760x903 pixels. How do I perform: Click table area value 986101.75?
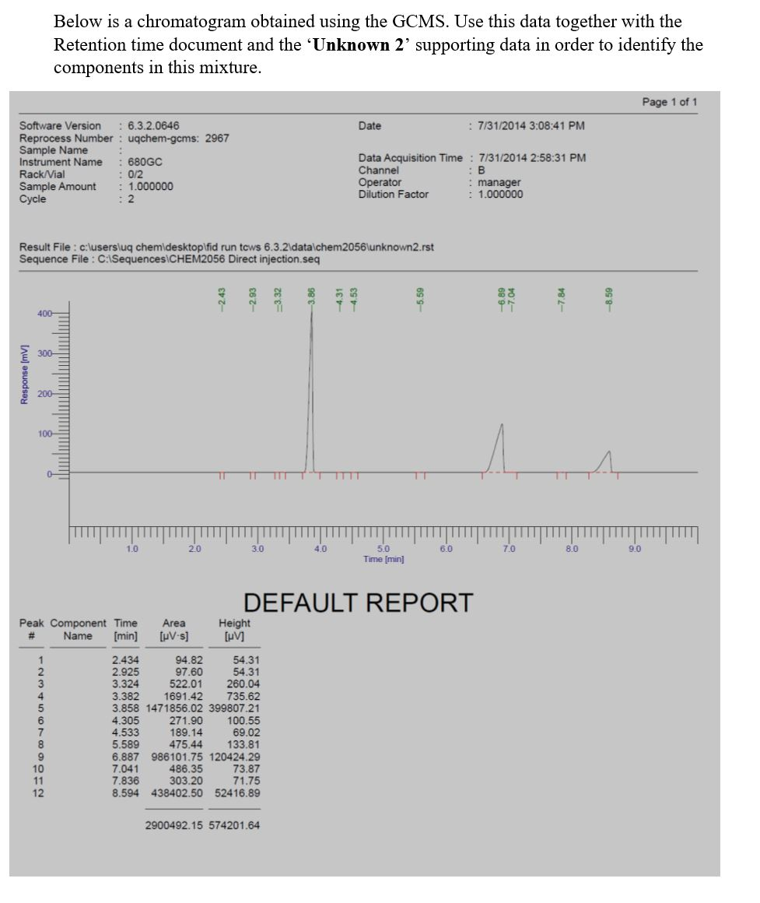177,757
